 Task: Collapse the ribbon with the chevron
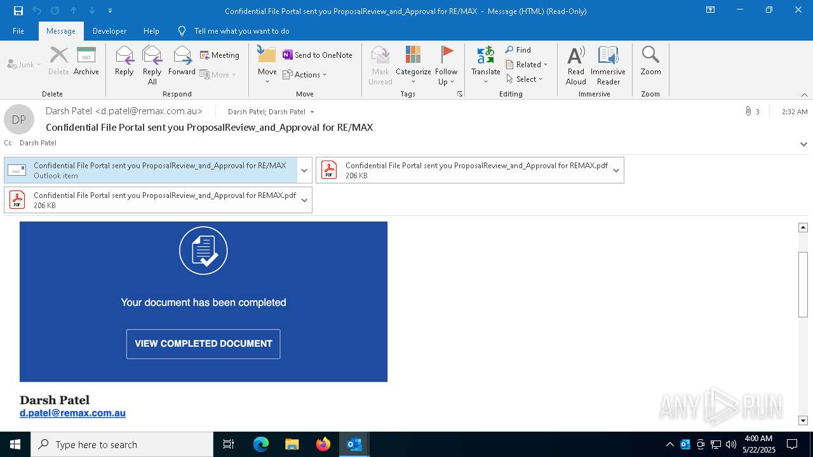pyautogui.click(x=804, y=95)
